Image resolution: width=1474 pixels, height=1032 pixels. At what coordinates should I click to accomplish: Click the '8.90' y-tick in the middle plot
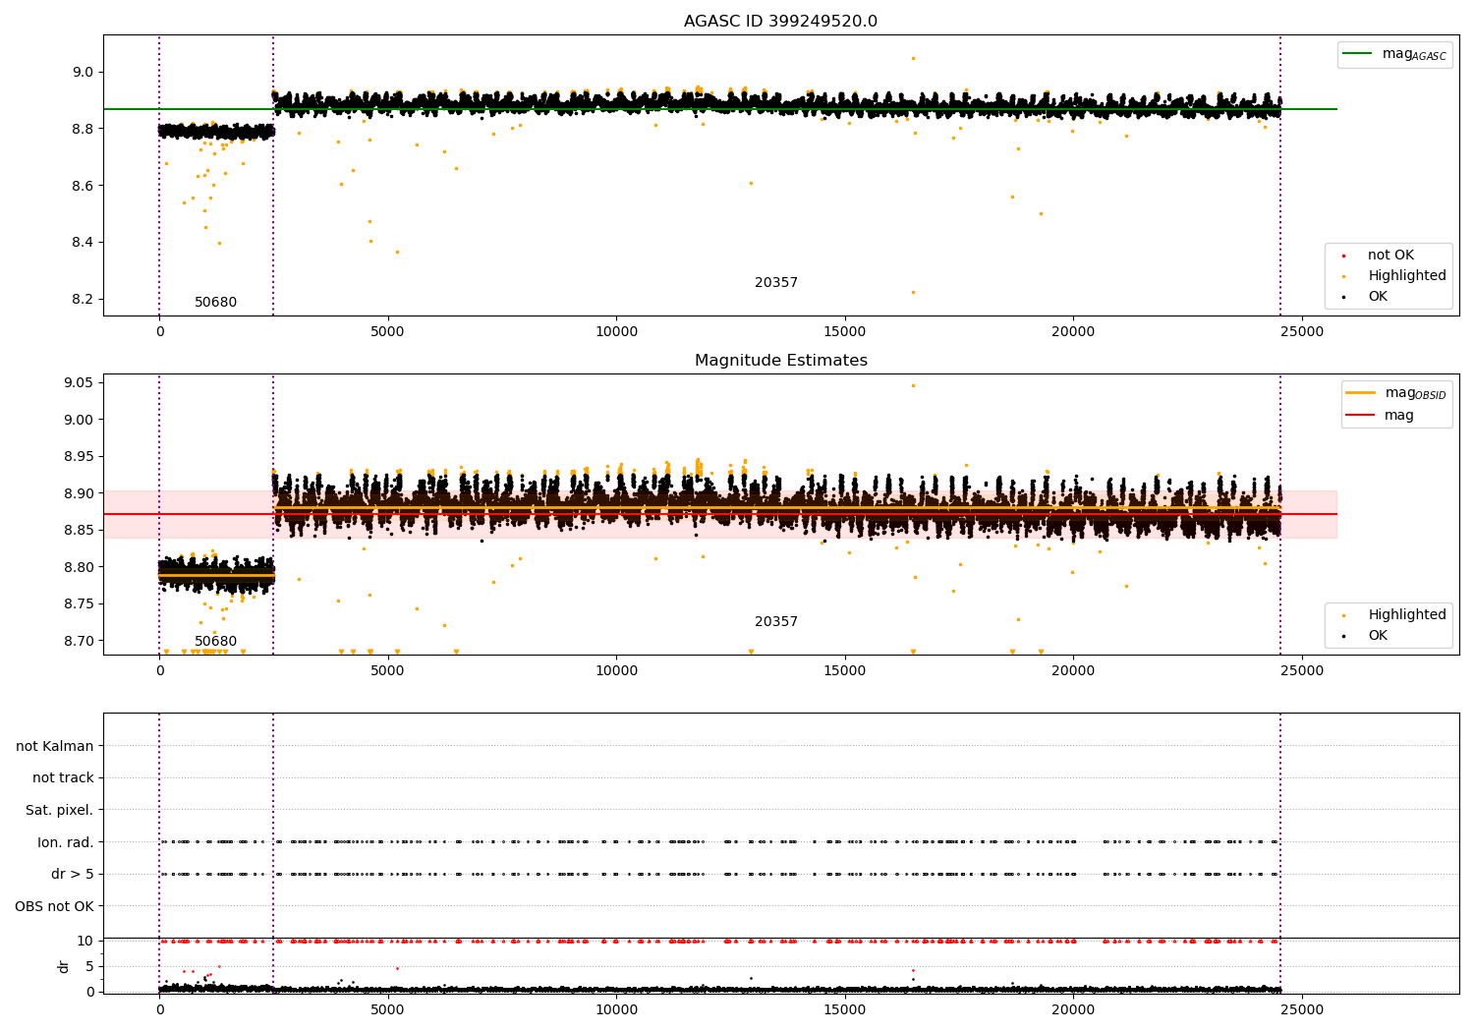pos(79,493)
